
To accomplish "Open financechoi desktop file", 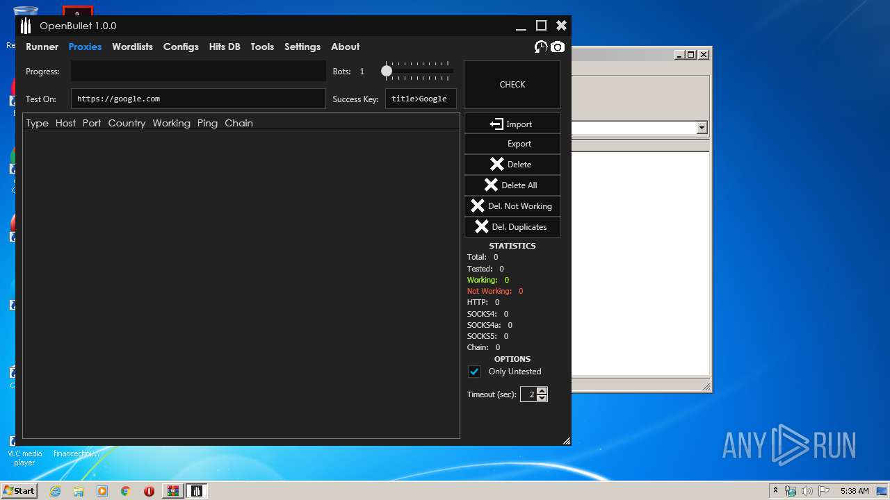I will point(76,453).
